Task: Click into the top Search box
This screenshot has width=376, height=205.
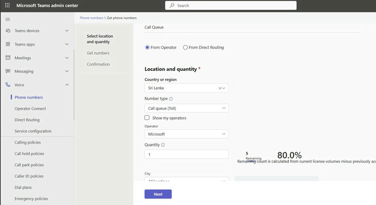Action: (x=230, y=5)
